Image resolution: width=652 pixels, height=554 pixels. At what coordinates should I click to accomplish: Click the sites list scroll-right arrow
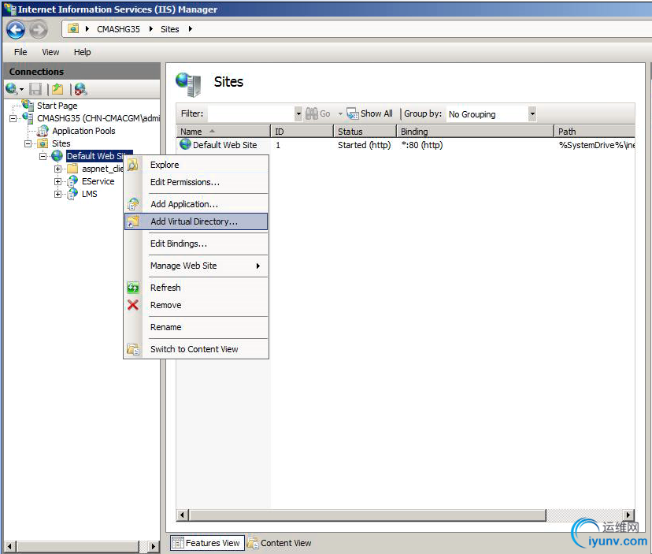coord(628,515)
